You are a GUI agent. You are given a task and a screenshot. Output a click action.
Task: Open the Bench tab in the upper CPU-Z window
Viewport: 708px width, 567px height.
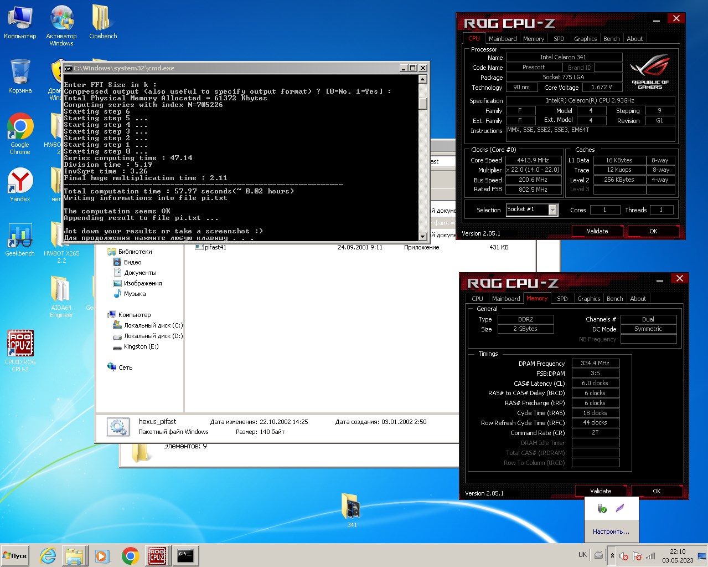pos(612,39)
